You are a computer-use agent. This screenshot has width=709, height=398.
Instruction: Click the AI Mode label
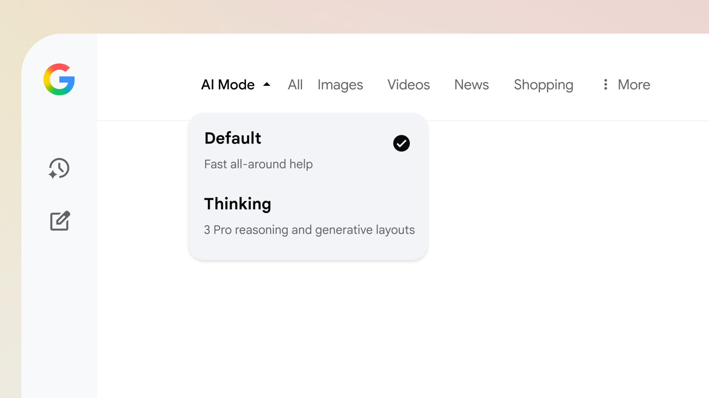pos(227,84)
